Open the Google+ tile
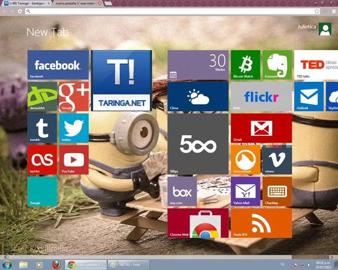 tap(74, 96)
